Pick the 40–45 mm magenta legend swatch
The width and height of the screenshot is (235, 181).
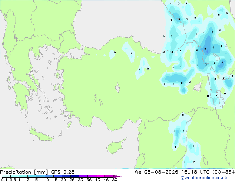pyautogui.click(x=100, y=176)
